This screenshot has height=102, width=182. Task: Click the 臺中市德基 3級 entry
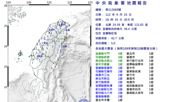pyautogui.click(x=109, y=64)
